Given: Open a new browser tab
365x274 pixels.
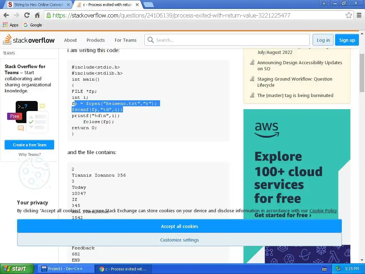Looking at the screenshot, I should pos(148,5).
